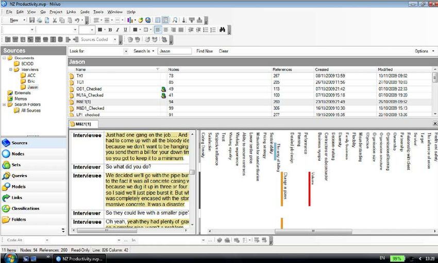Click the Search In Jason input field
Image resolution: width=438 pixels, height=263 pixels.
coord(175,51)
